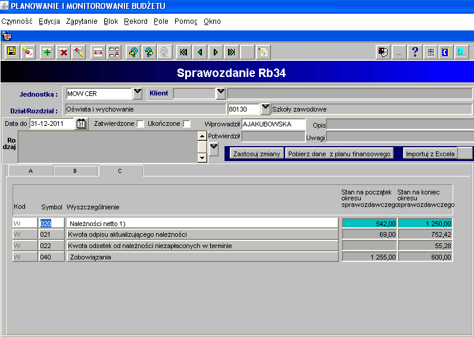The image size is (474, 337).
Task: Tick the Ukończone checkbox
Action: click(187, 124)
